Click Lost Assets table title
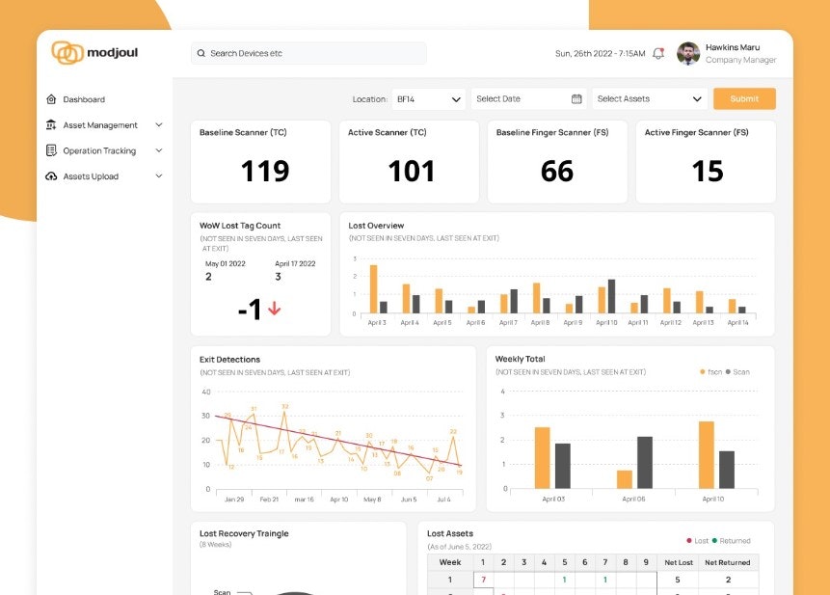830x595 pixels. (450, 533)
